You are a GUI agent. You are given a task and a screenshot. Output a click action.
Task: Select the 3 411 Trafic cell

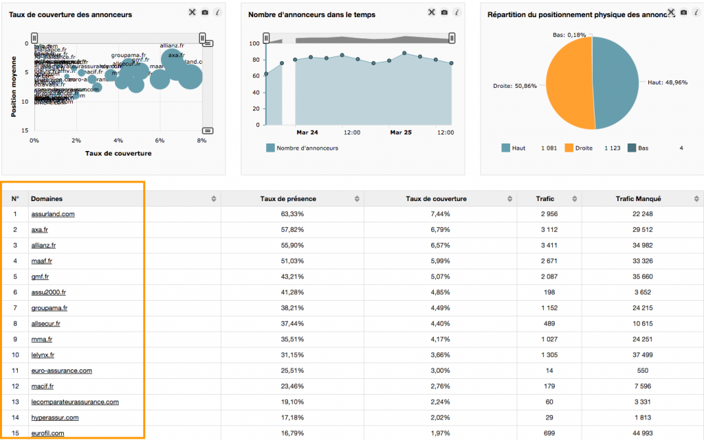[549, 246]
